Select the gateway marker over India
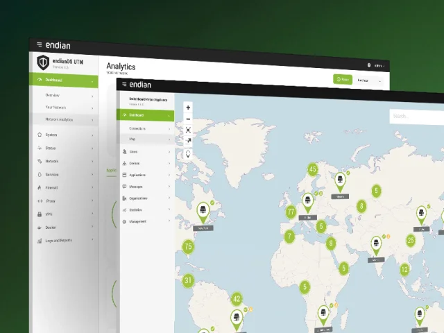The image size is (444, 333). 376,246
